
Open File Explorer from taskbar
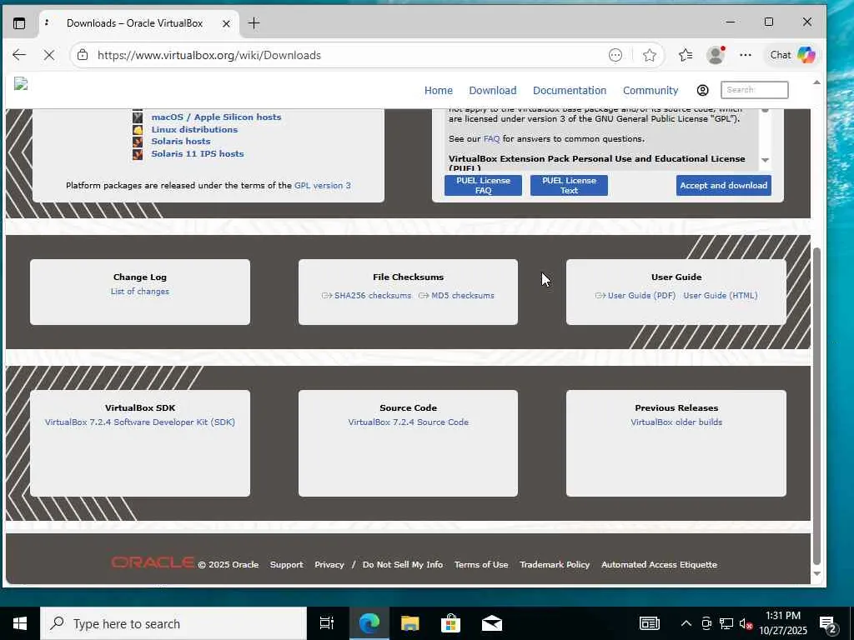409,623
